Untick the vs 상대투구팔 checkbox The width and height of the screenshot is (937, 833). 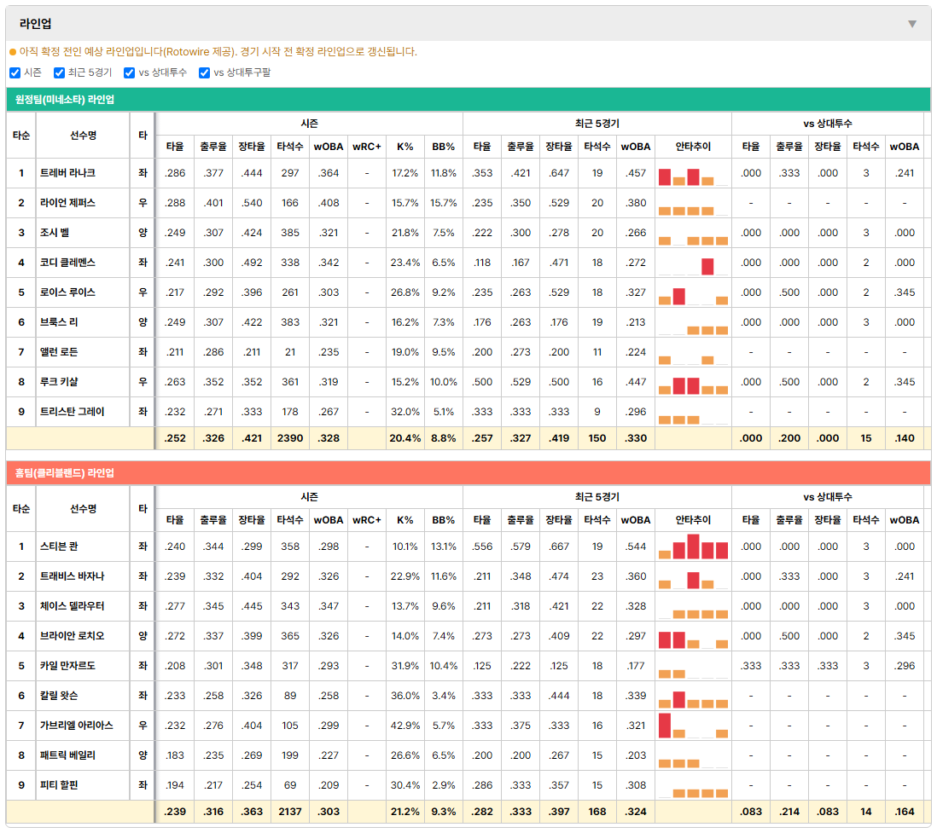(204, 72)
